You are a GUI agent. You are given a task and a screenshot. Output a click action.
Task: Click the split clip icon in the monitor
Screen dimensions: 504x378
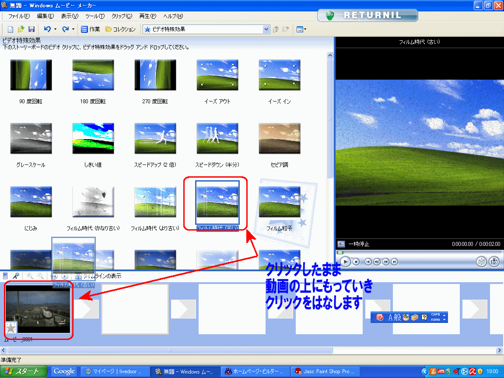point(481,262)
